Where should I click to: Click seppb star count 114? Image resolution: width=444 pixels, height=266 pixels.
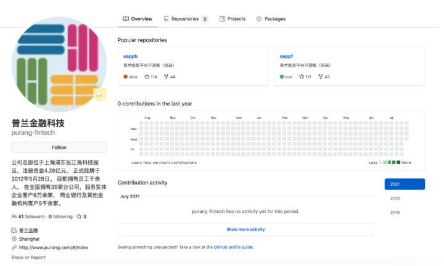154,77
